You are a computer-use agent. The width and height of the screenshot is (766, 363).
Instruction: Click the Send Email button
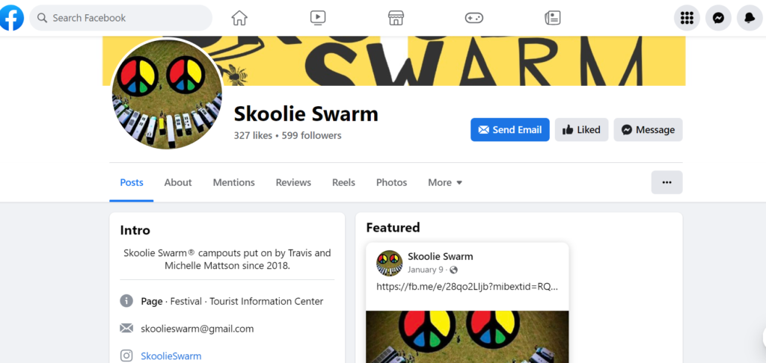point(510,130)
